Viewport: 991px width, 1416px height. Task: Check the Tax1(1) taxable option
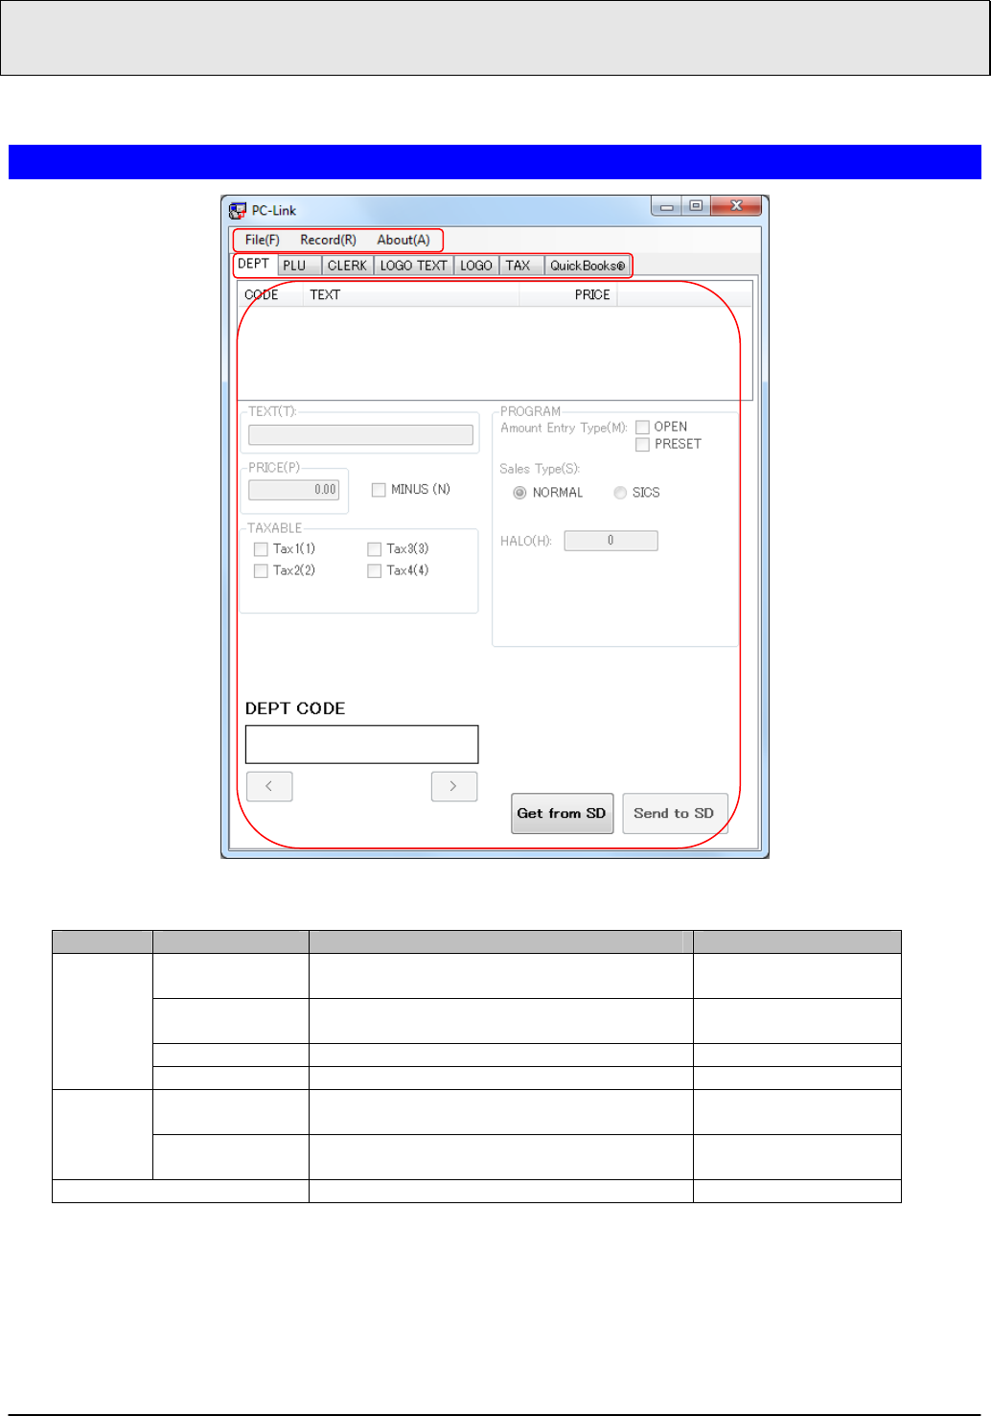coord(261,548)
